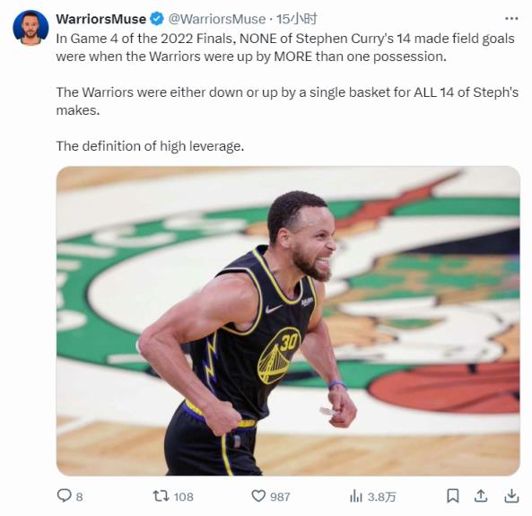Screen dimensions: 532x516
Task: Retweet this post using the arrows icon
Action: tap(161, 495)
